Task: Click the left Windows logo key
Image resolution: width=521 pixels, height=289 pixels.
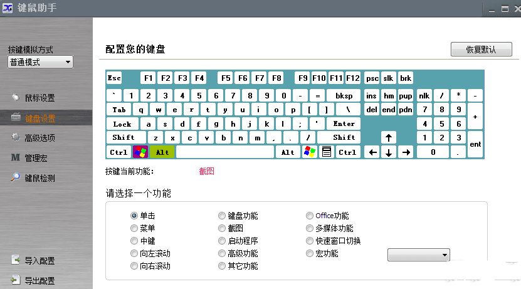Action: (140, 152)
